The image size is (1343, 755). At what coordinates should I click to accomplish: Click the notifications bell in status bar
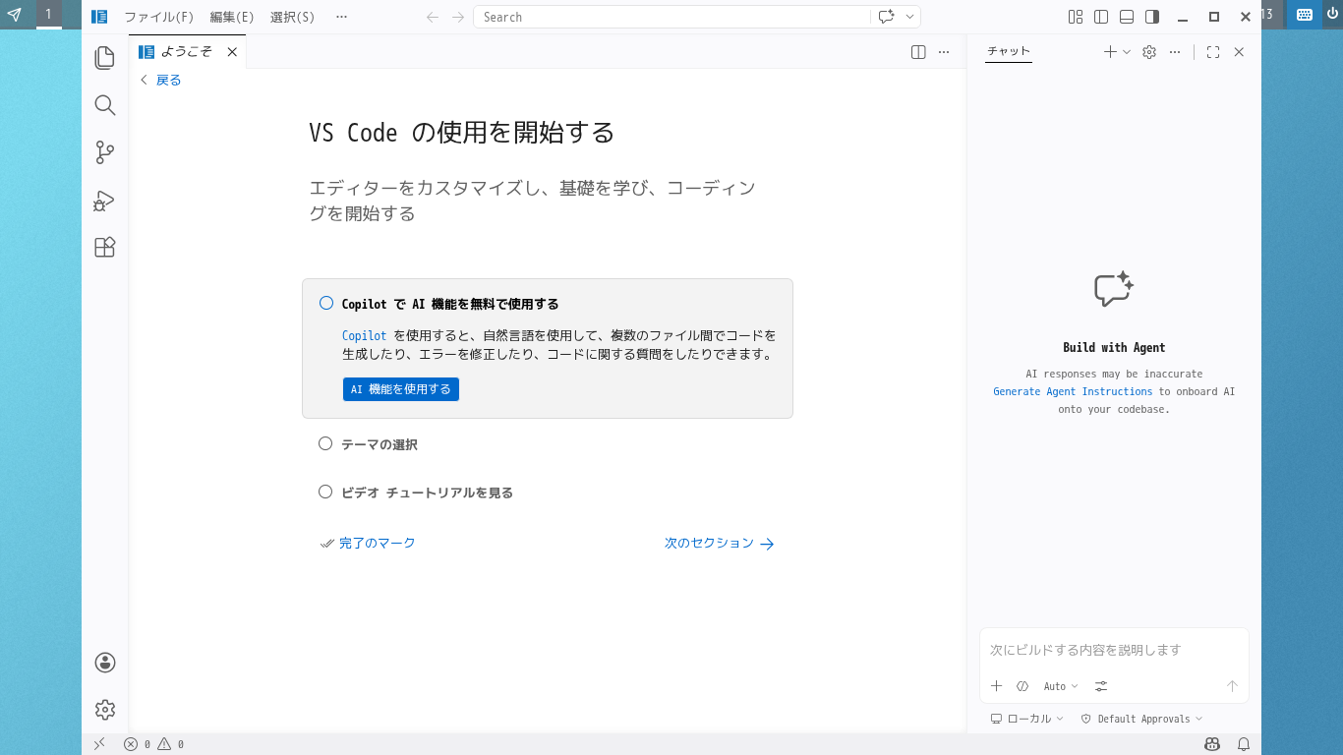[x=1243, y=744]
